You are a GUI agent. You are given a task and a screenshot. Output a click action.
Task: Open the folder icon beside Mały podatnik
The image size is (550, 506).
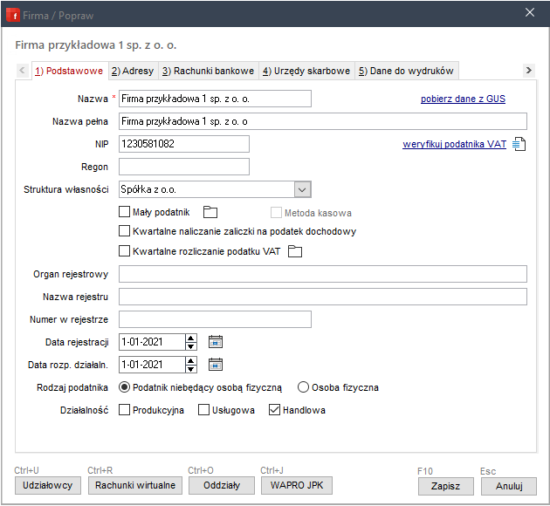click(x=210, y=211)
